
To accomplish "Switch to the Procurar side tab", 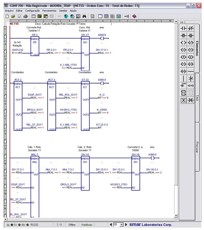I will point(197,147).
